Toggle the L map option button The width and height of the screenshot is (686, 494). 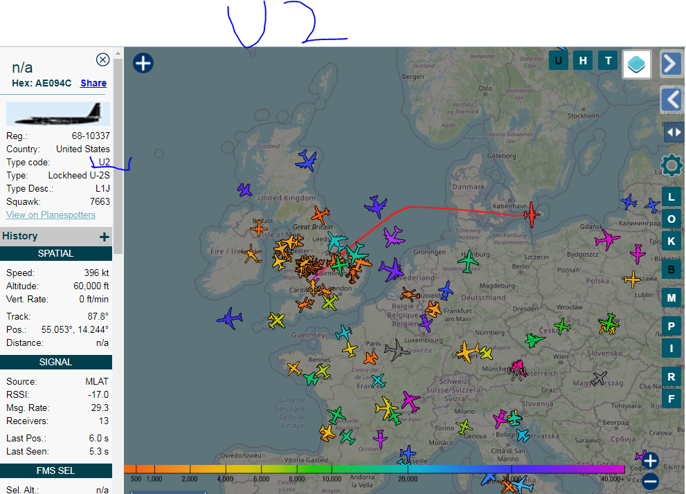click(671, 196)
